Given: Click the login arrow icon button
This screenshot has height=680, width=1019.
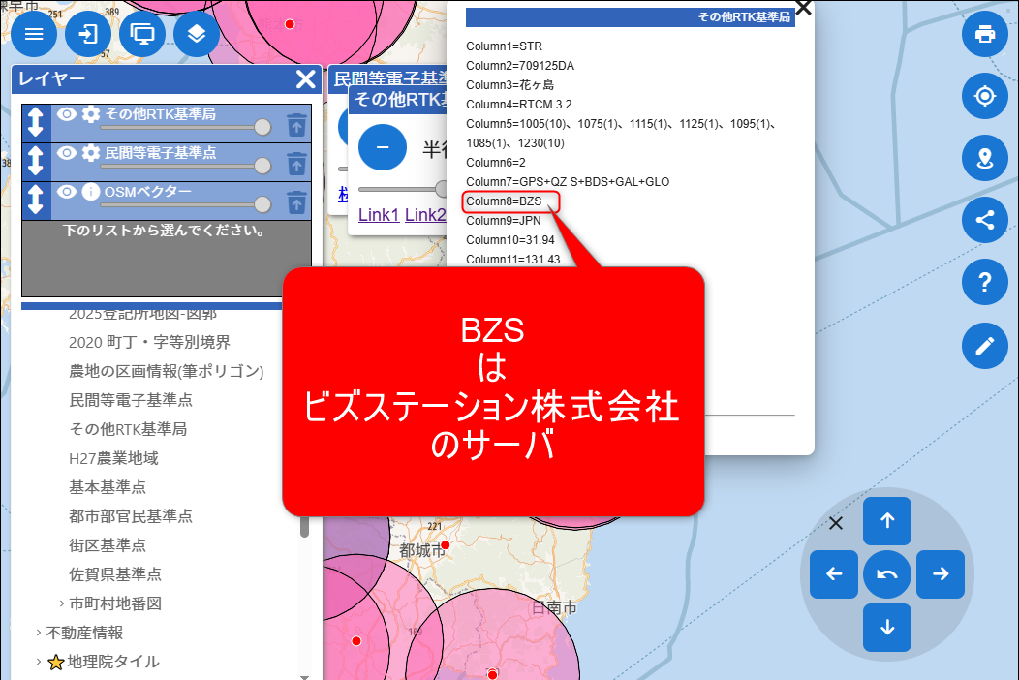Looking at the screenshot, I should (x=88, y=34).
